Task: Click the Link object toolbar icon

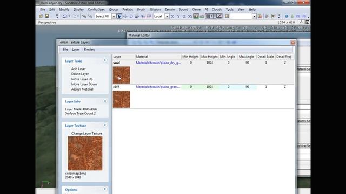Action: pyautogui.click(x=84, y=16)
